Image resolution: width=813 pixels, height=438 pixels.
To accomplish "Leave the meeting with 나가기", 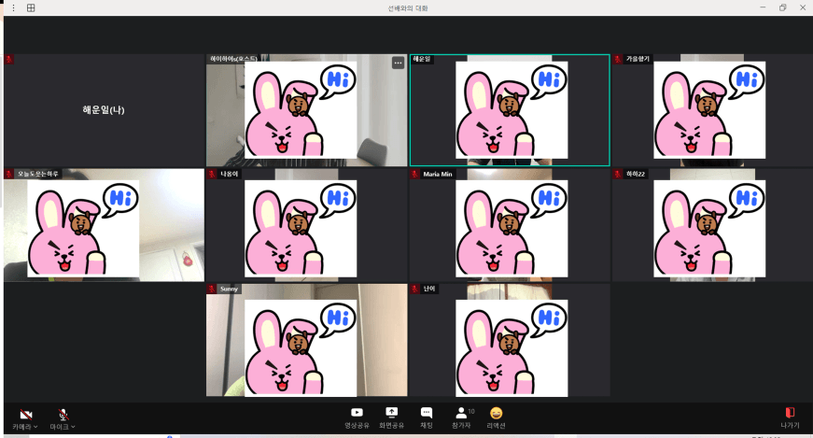I will 790,417.
